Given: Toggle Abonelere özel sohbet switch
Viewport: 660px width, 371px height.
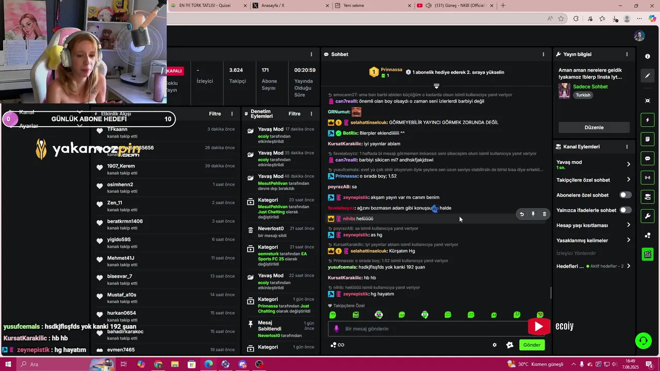Looking at the screenshot, I should tap(625, 195).
